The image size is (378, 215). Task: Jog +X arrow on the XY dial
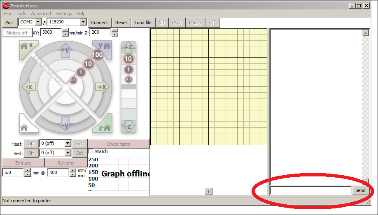[103, 87]
